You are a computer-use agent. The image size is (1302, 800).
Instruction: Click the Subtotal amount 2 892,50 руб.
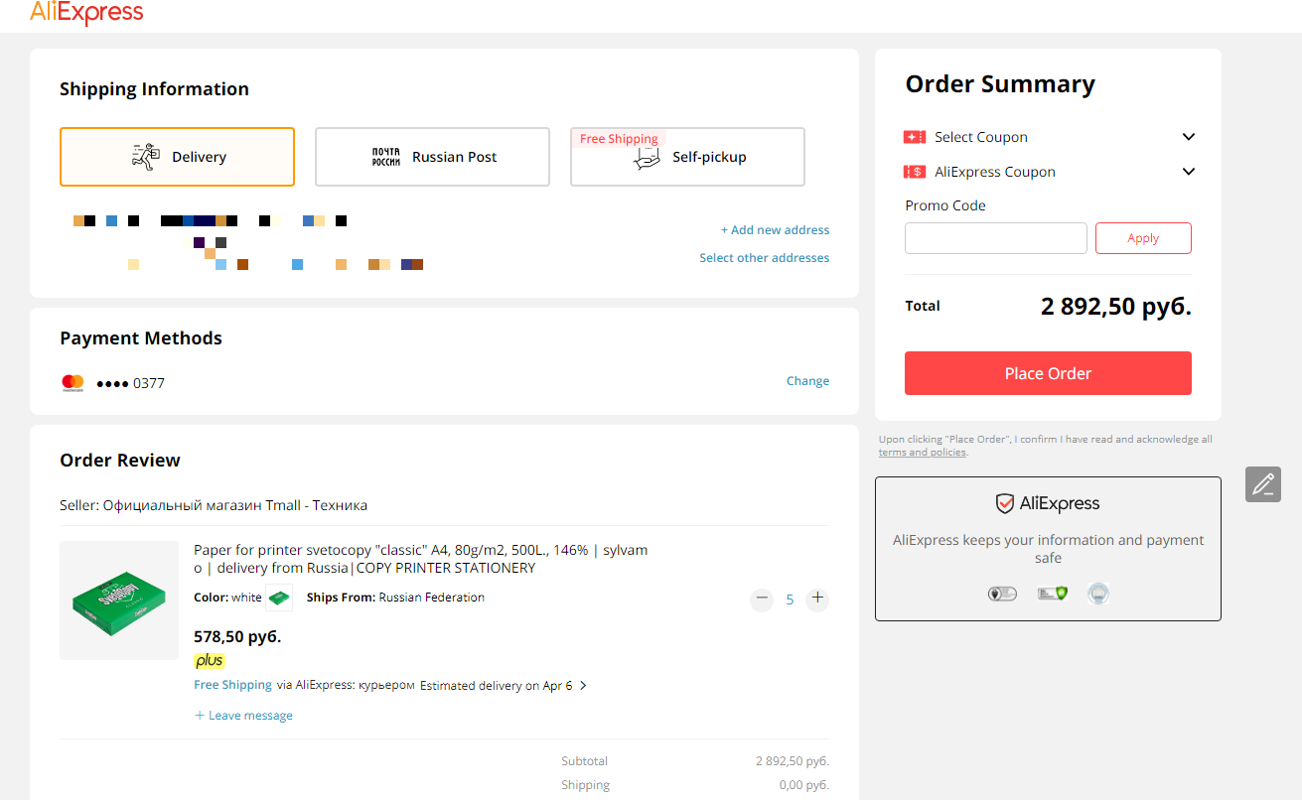point(793,761)
